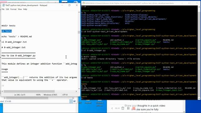Click '0x00-python_hello_world/' in terminal listing

95,15
